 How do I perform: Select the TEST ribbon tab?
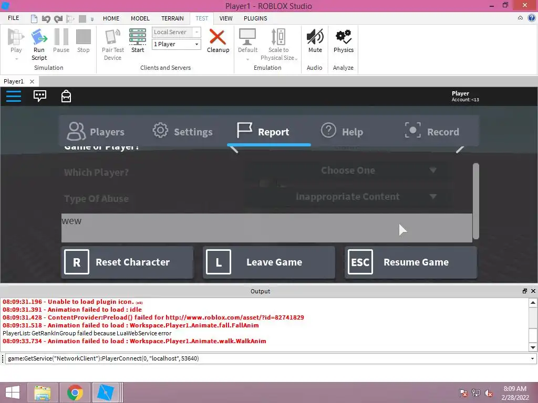coord(202,18)
